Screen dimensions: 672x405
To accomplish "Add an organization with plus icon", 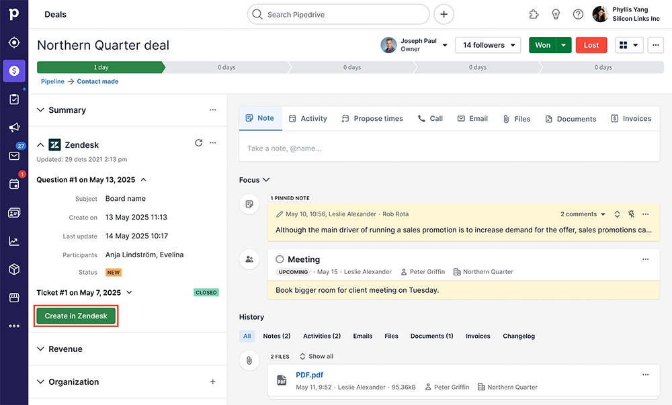I will click(x=213, y=381).
